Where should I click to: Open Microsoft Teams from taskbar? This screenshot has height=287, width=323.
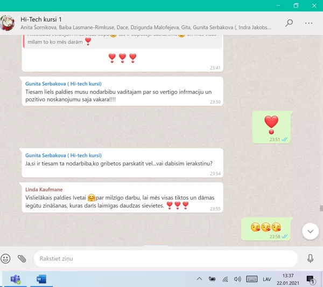(16, 279)
